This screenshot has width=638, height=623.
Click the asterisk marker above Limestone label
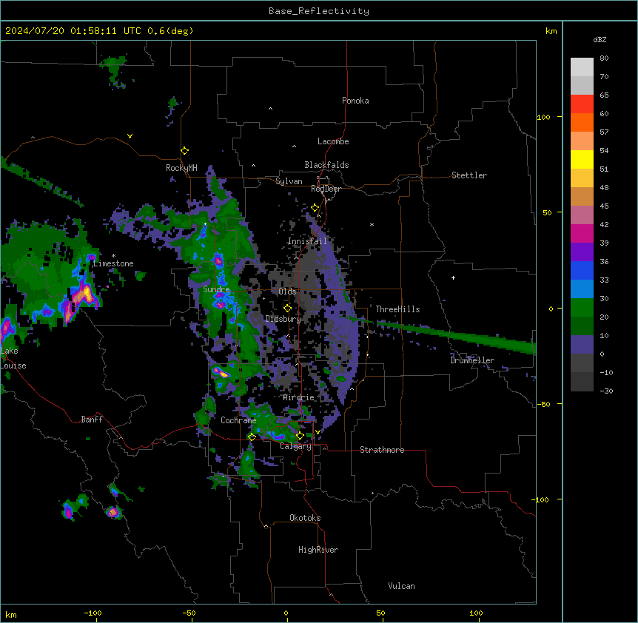(113, 256)
